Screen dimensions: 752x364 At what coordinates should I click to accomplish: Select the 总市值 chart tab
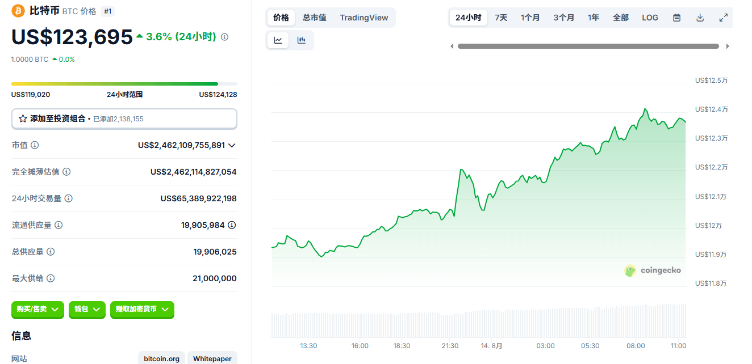point(315,18)
